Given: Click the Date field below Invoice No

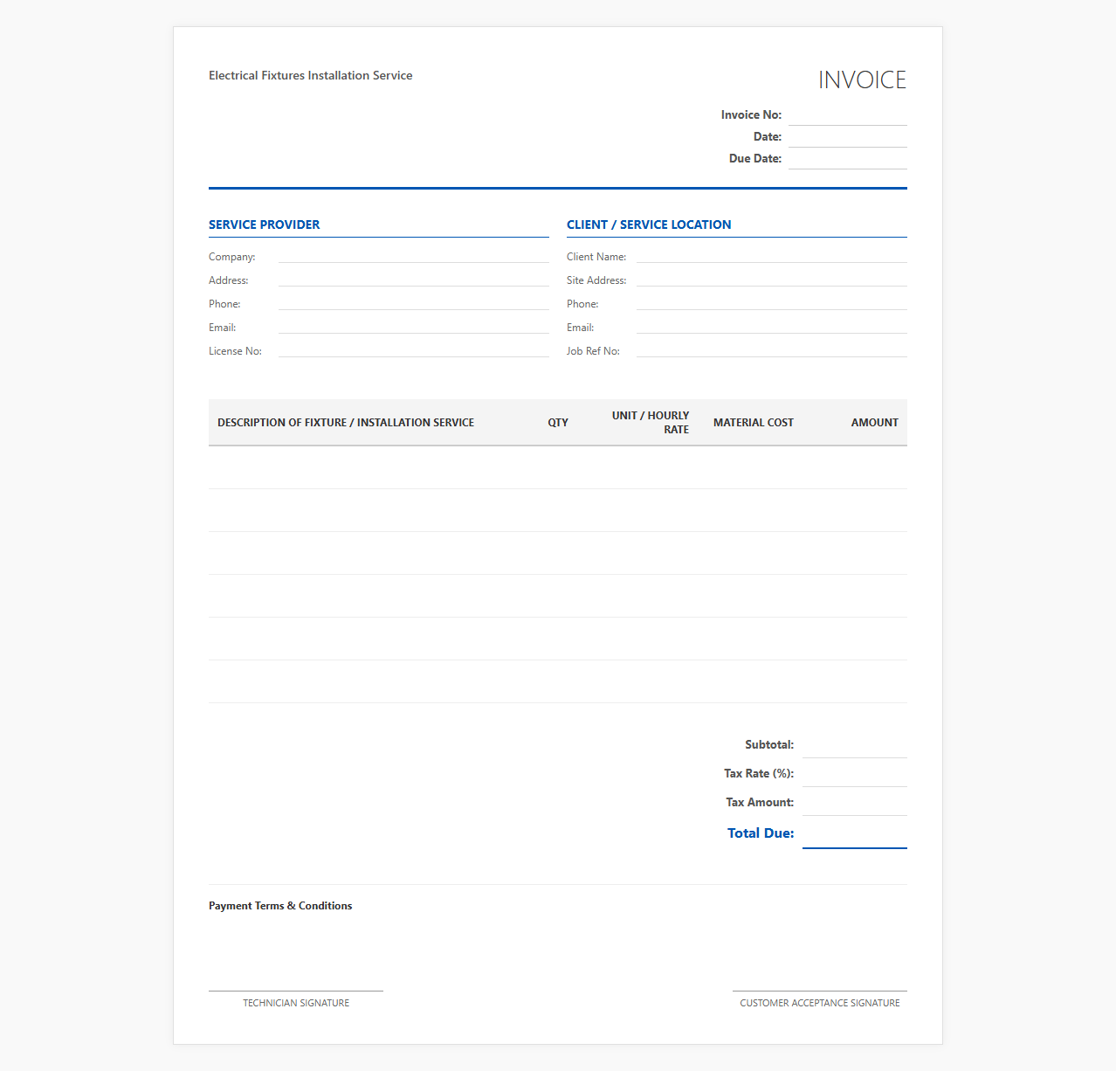Looking at the screenshot, I should [847, 137].
